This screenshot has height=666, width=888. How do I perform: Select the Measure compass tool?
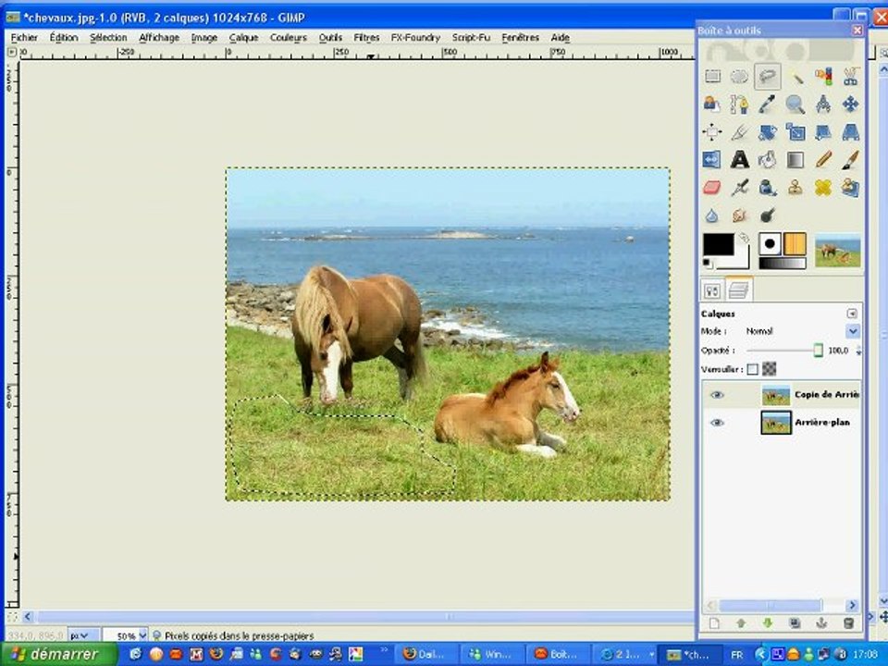click(x=823, y=104)
